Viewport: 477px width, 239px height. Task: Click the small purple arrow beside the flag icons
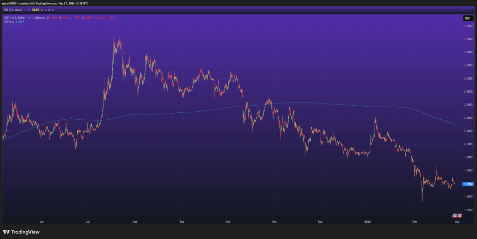pos(452,217)
